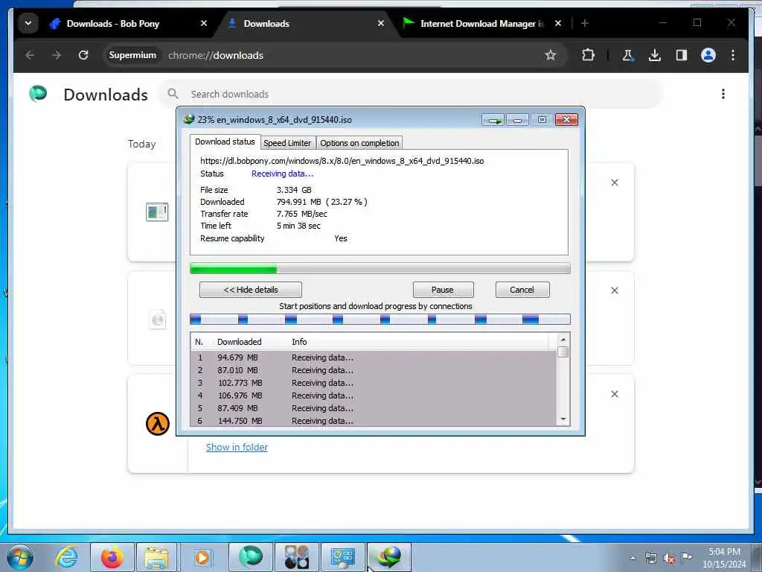
Task: Select the chrome Downloads tab
Action: pos(306,23)
